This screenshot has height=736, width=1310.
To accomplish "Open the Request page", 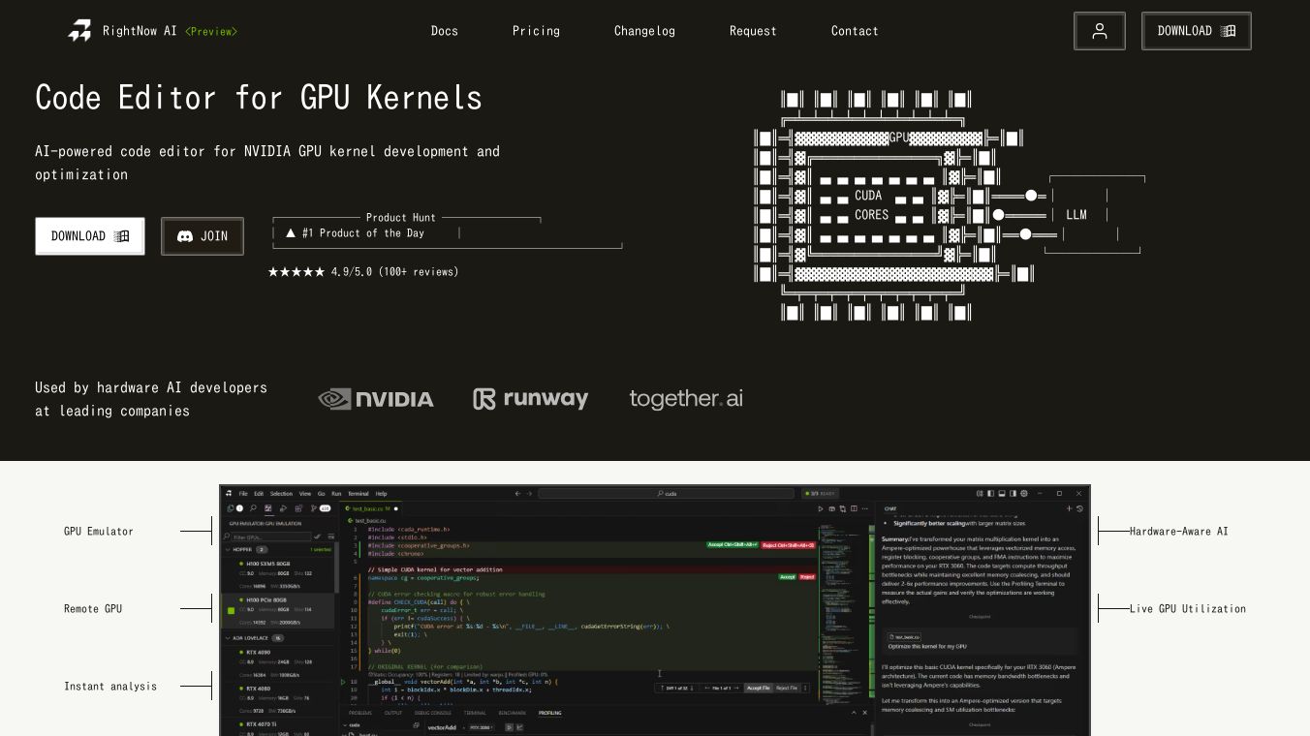I will pyautogui.click(x=753, y=31).
